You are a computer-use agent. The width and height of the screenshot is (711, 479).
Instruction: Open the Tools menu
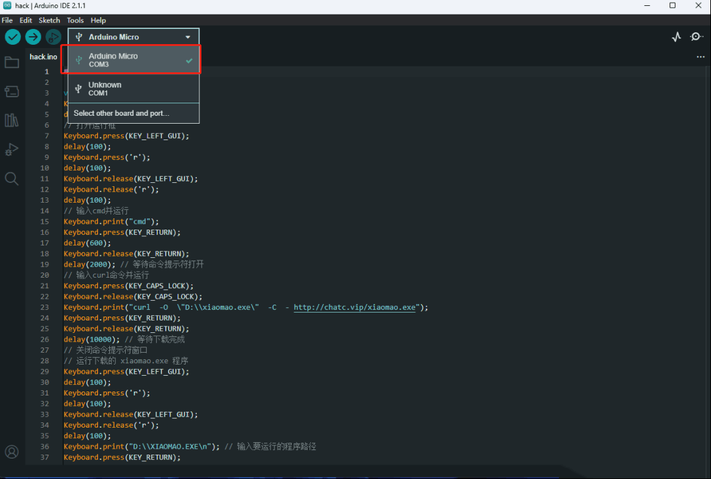pyautogui.click(x=75, y=20)
